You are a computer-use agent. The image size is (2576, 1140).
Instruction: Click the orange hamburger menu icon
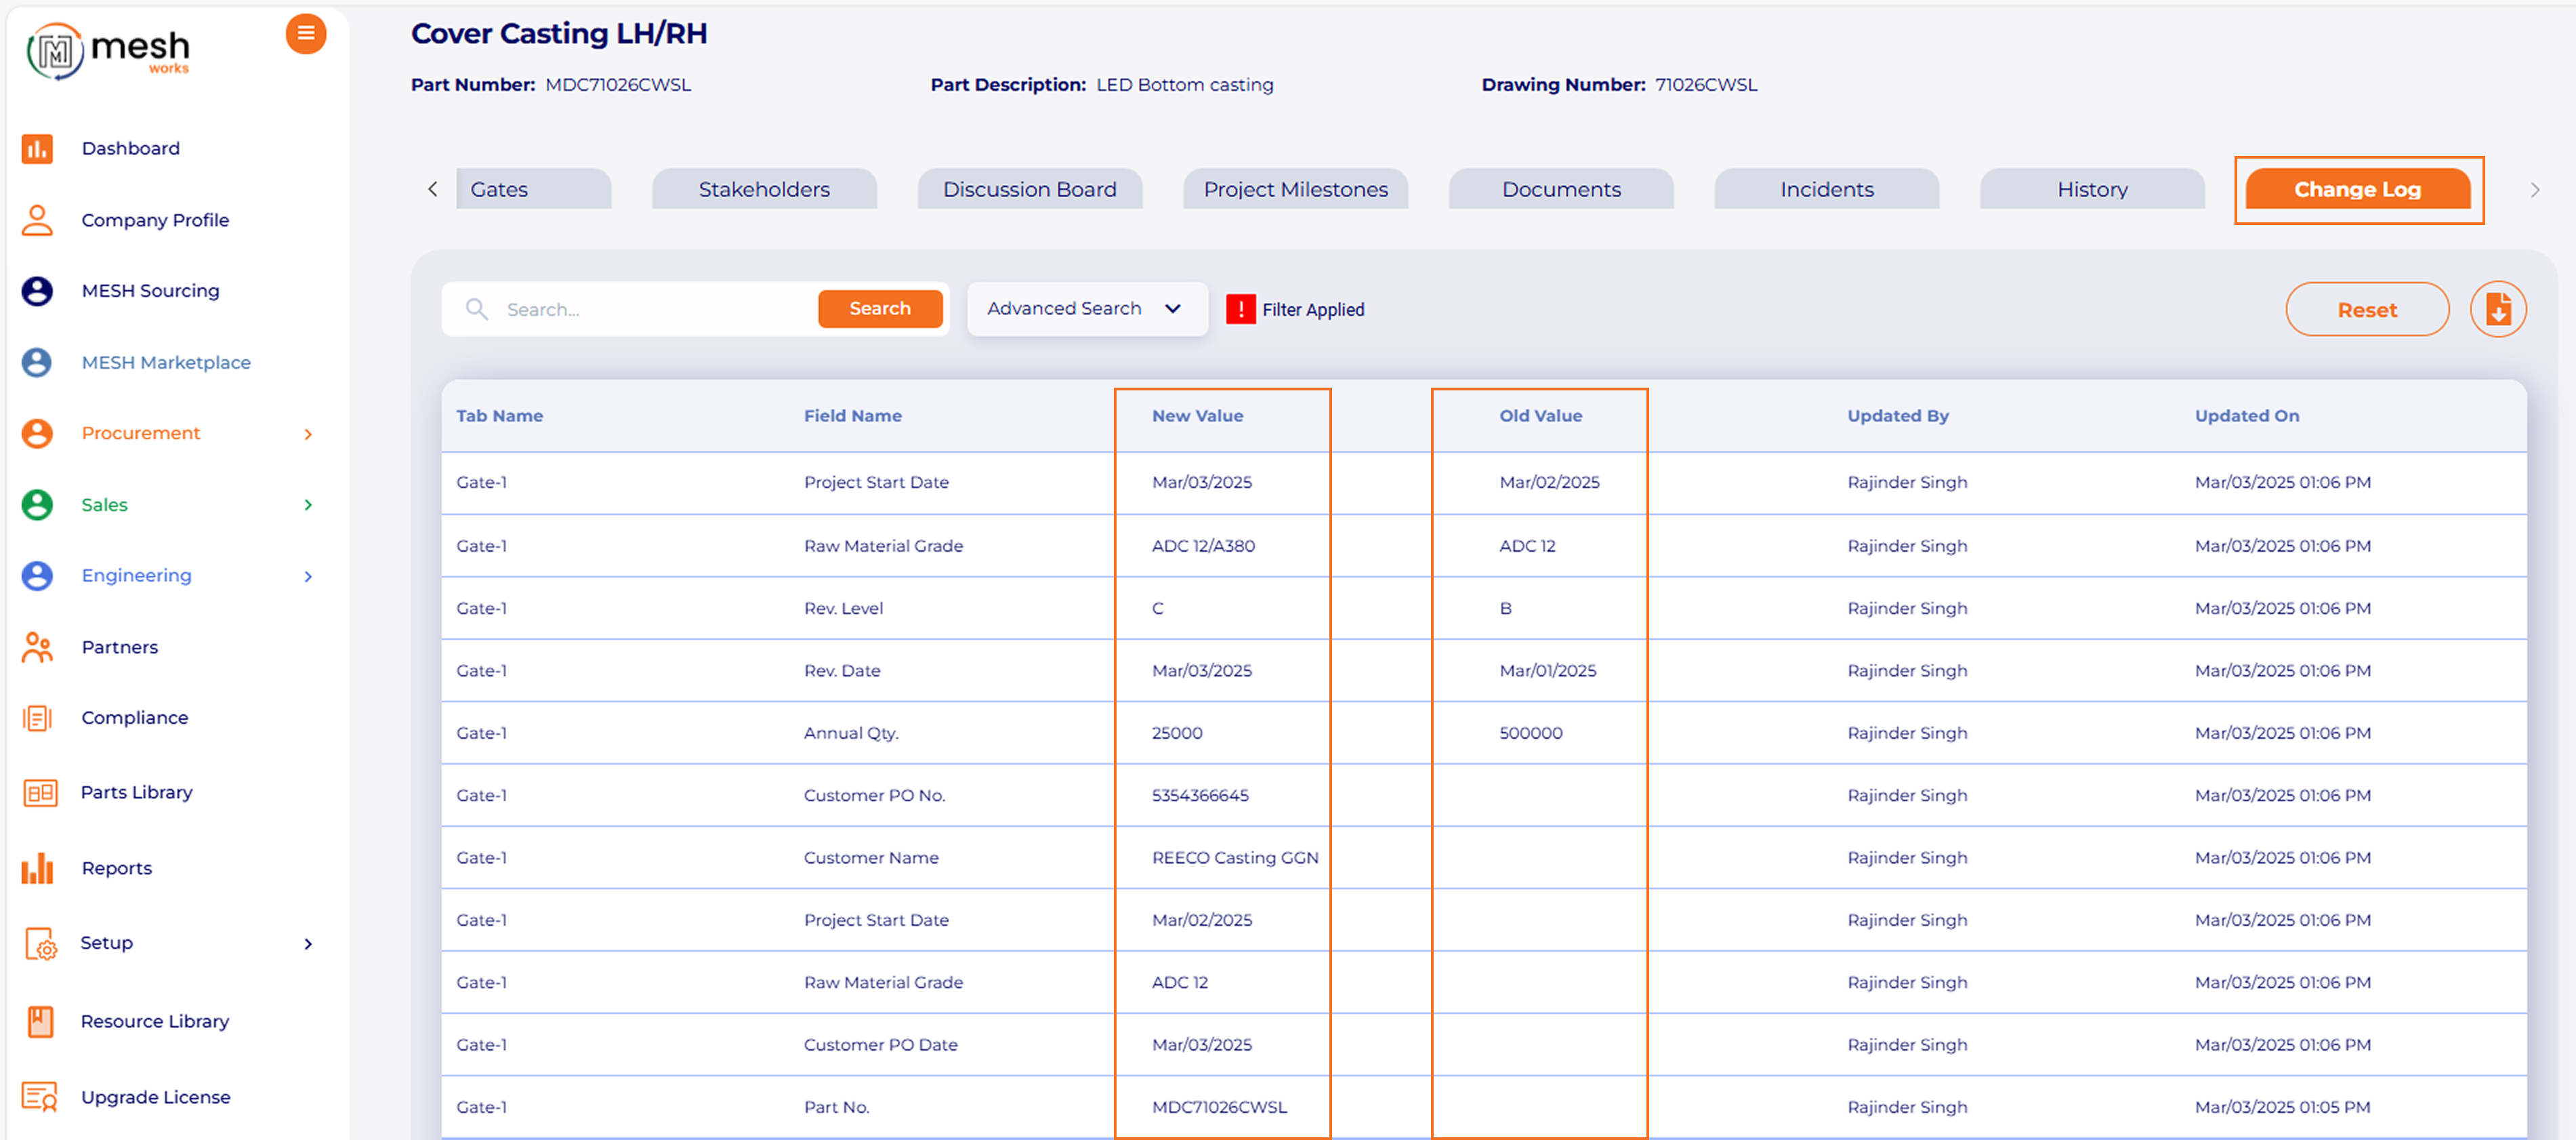pyautogui.click(x=306, y=34)
